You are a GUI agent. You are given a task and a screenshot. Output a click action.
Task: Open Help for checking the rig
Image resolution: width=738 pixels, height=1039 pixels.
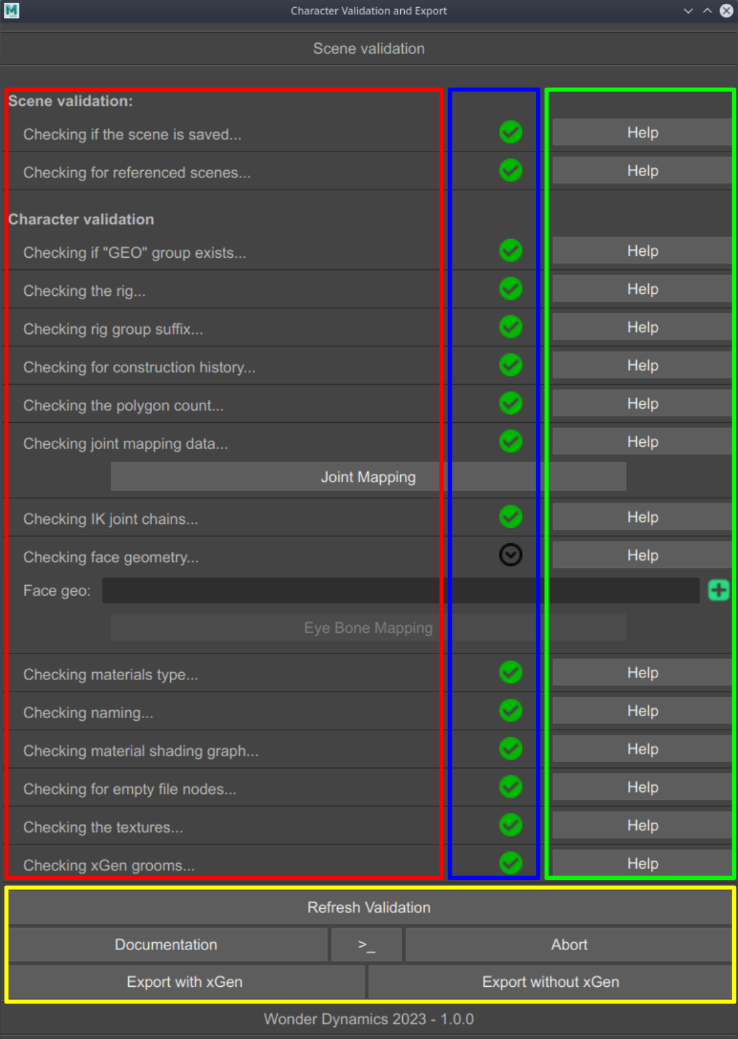click(642, 289)
